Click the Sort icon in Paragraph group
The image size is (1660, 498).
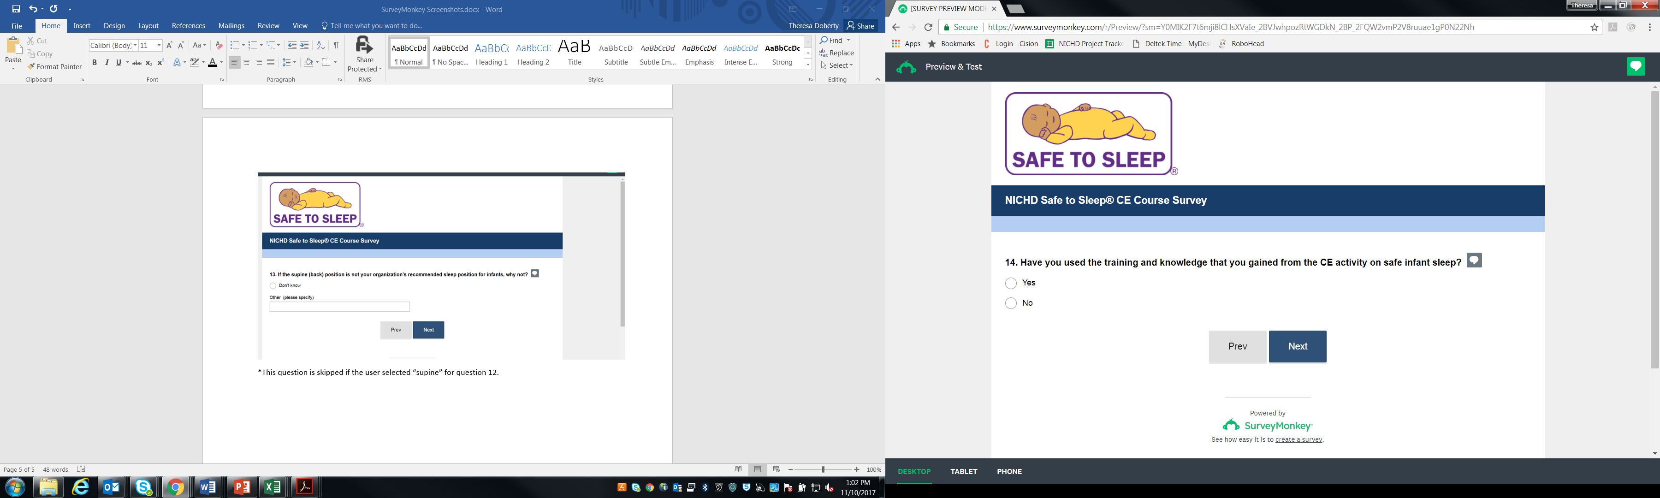coord(320,45)
